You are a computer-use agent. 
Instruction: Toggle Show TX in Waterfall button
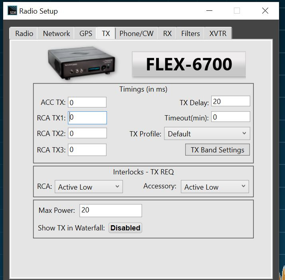click(125, 228)
